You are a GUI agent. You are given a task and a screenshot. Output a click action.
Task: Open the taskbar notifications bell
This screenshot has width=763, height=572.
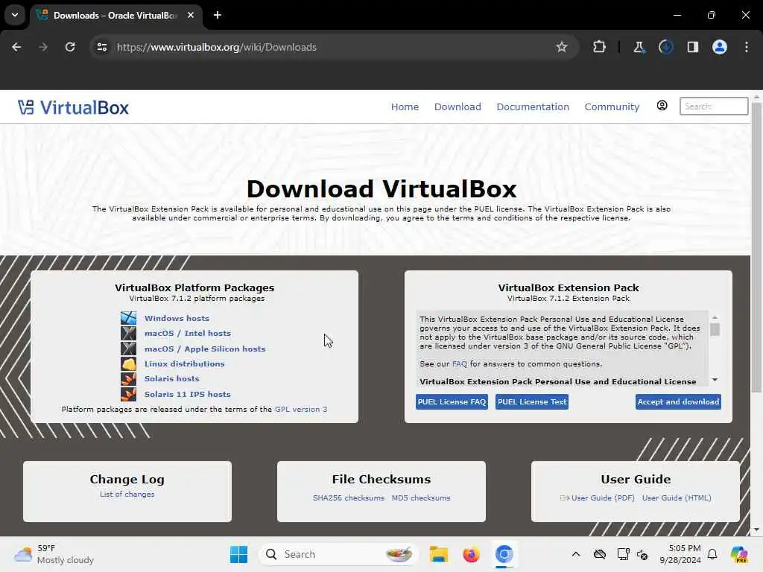(712, 554)
